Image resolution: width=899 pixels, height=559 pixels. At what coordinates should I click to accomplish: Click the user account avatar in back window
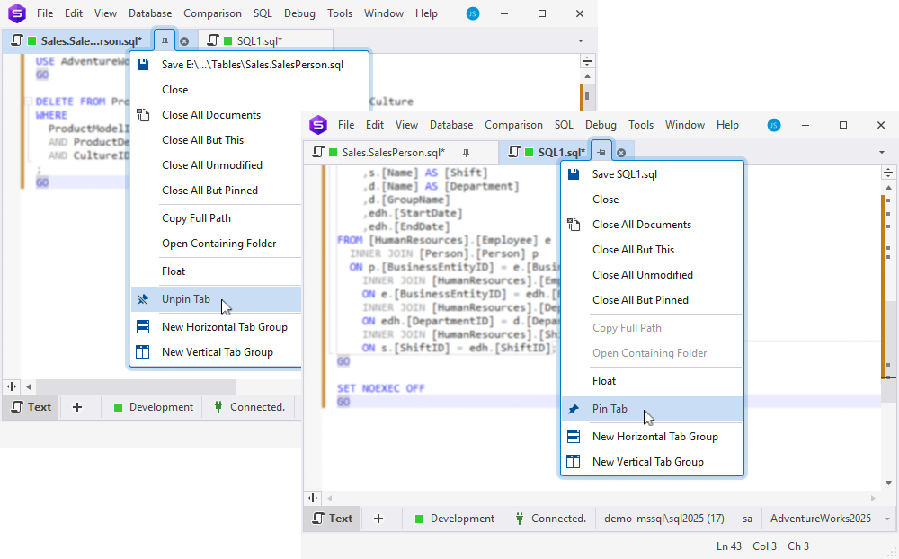(x=473, y=13)
